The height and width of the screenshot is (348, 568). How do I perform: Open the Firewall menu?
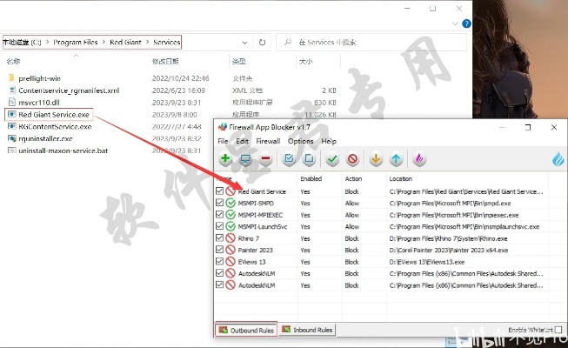pos(268,141)
